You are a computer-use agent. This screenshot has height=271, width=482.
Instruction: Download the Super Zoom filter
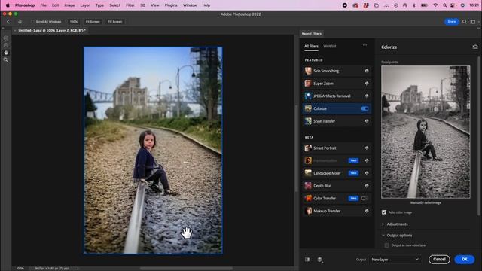367,84
